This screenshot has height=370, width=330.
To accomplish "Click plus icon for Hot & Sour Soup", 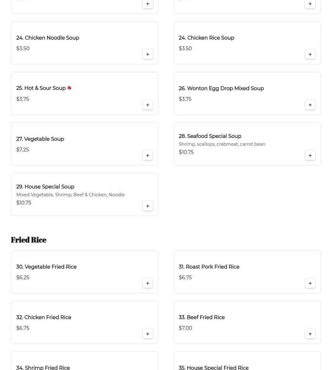I will [x=147, y=105].
